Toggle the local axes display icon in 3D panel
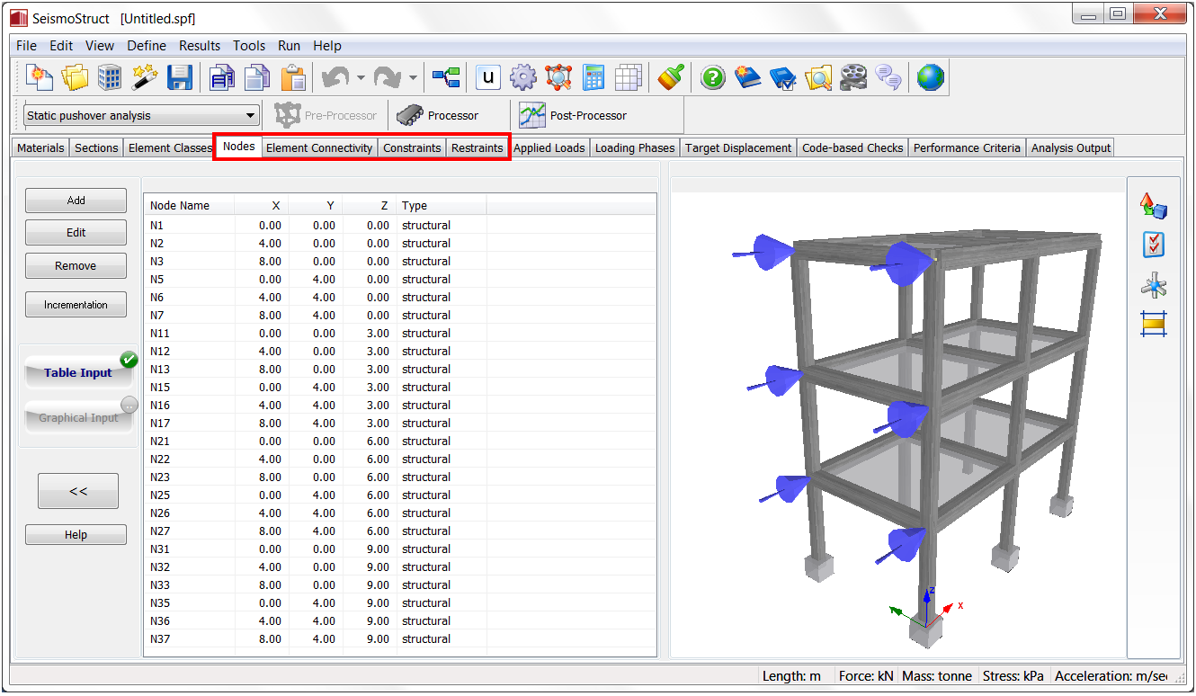The image size is (1196, 696). (1153, 284)
